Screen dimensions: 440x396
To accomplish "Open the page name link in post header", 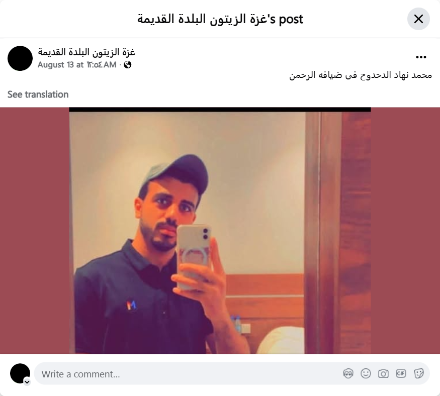I will 86,52.
